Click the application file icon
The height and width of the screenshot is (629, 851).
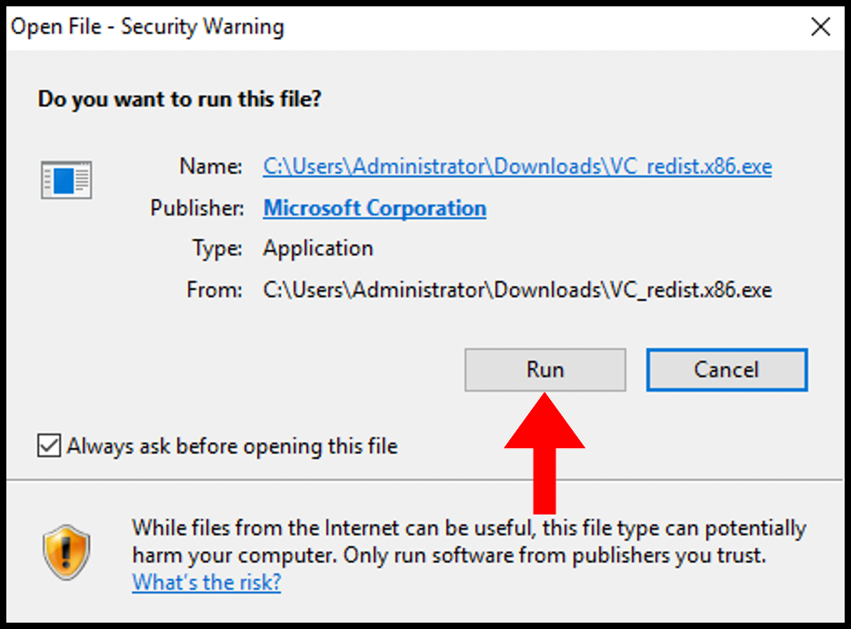(x=66, y=180)
